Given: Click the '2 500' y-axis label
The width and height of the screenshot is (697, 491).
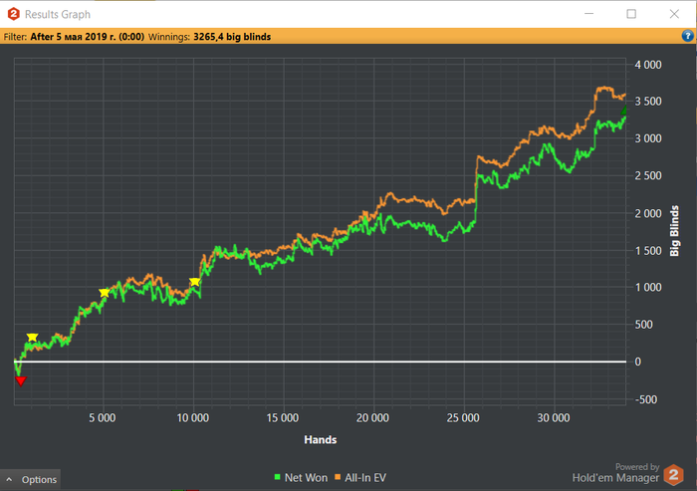Looking at the screenshot, I should pyautogui.click(x=648, y=175).
